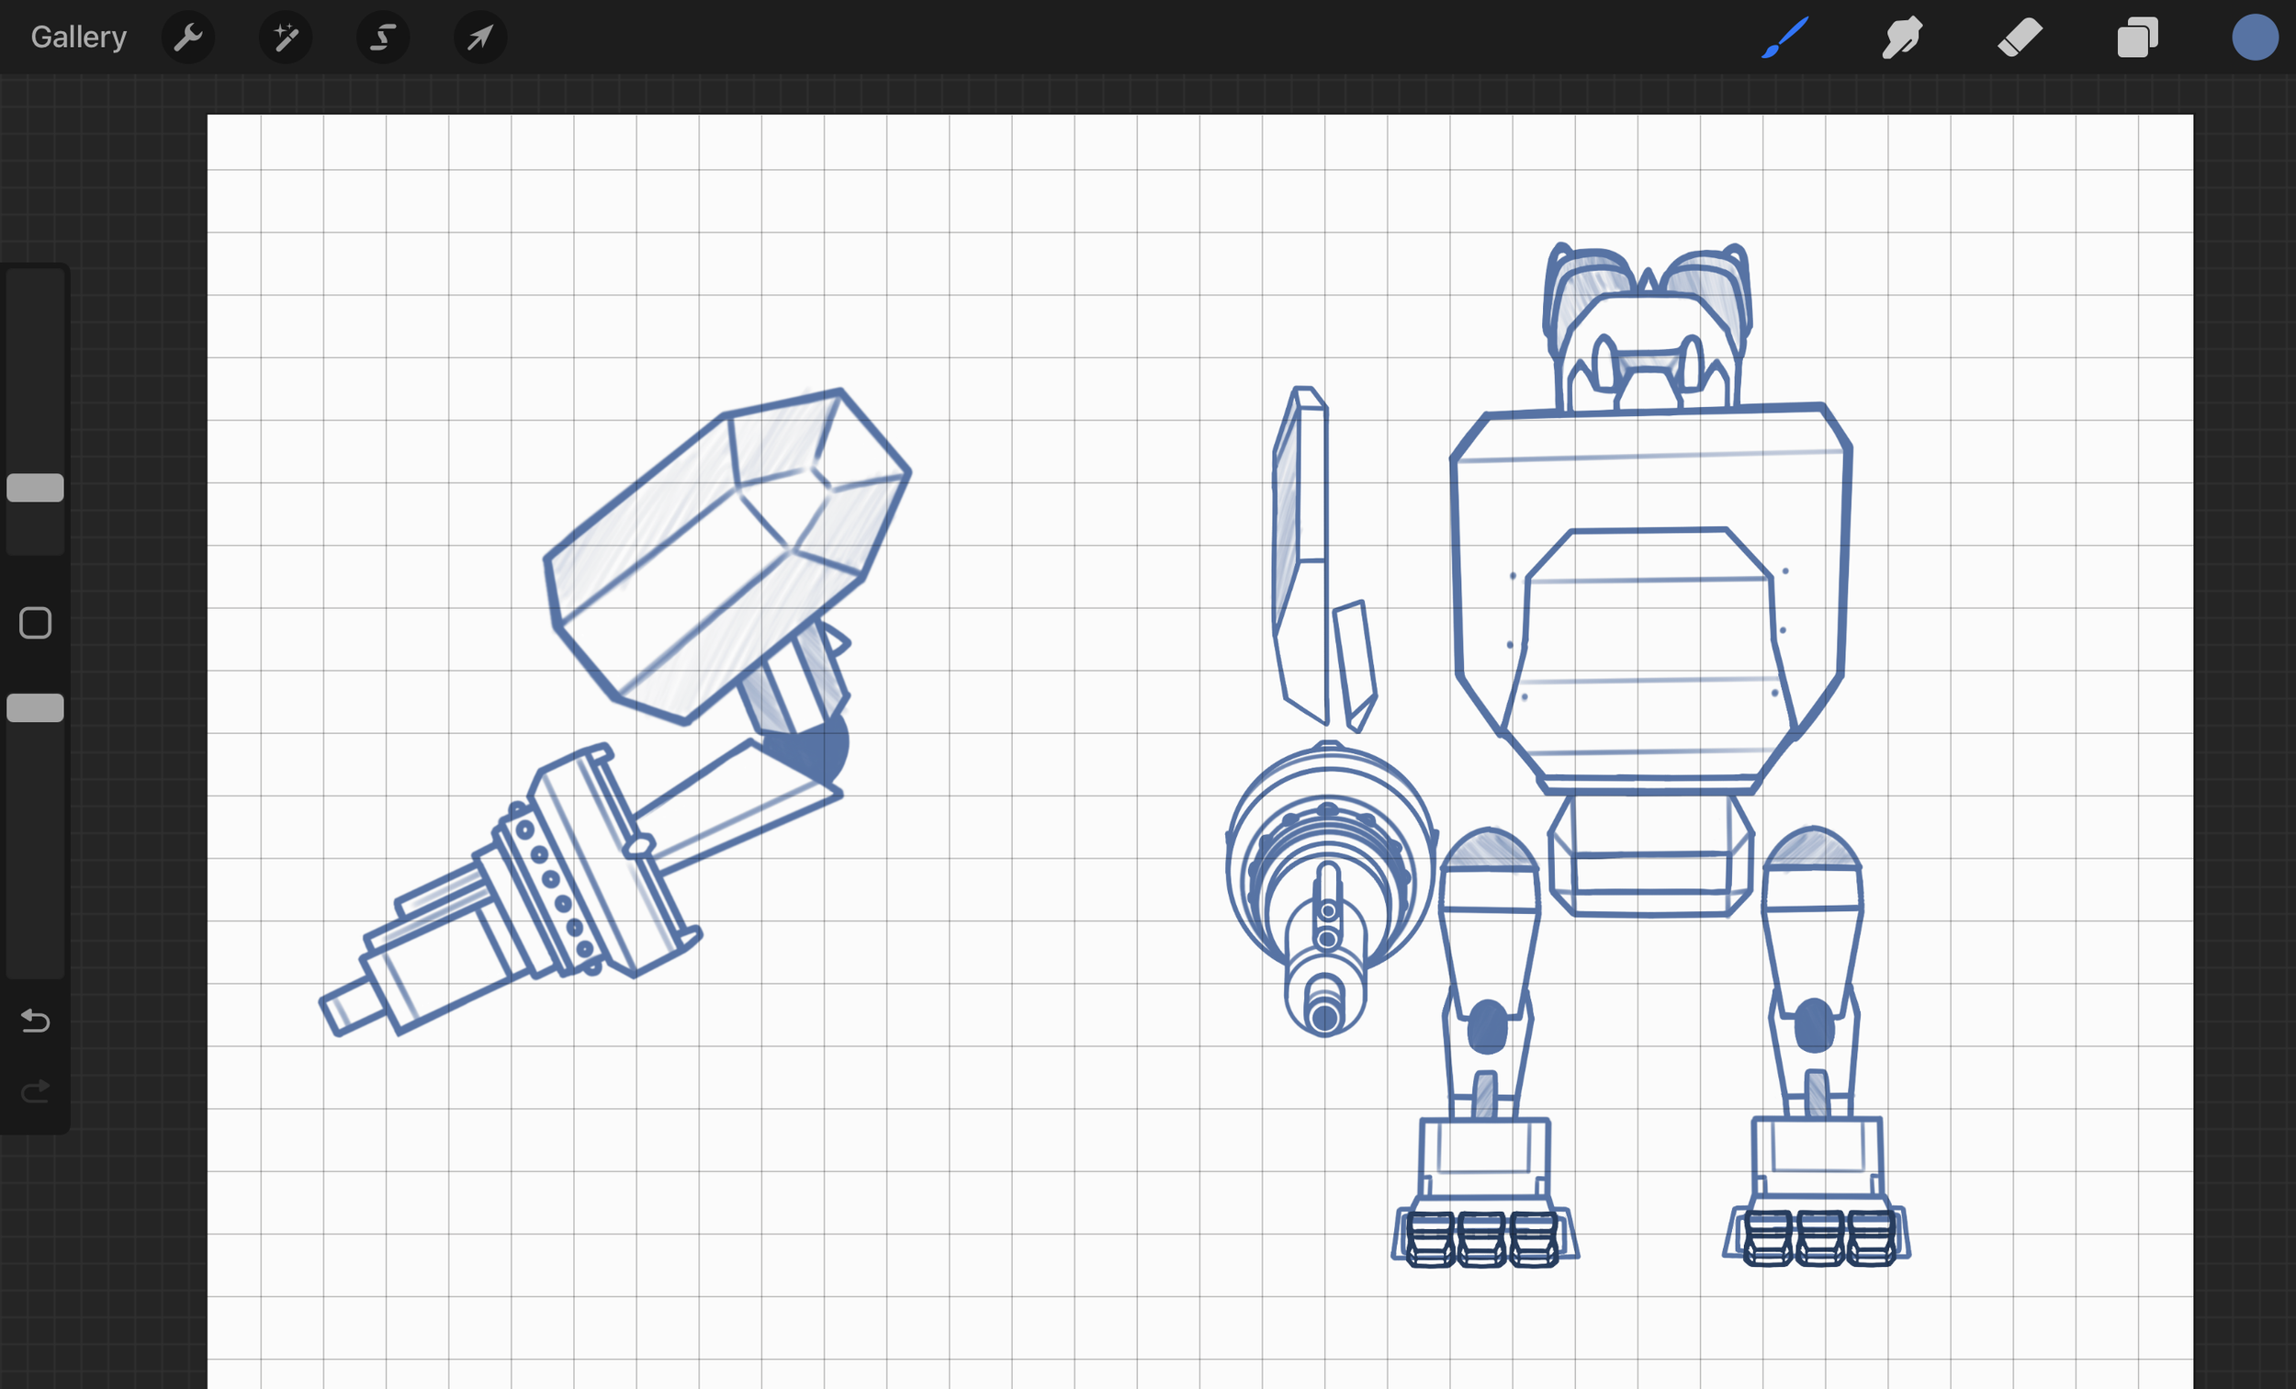Redo the last undone action
Viewport: 2296px width, 1389px height.
pyautogui.click(x=36, y=1090)
